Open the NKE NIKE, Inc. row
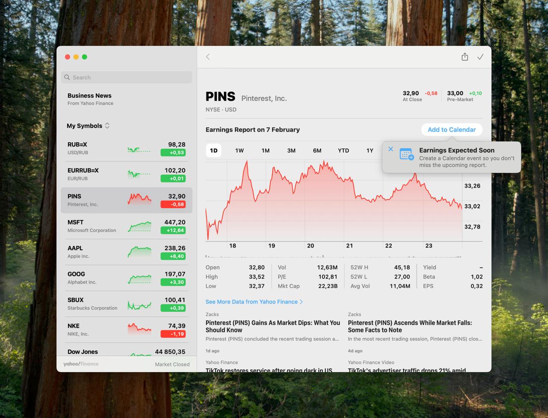The height and width of the screenshot is (418, 548). point(126,330)
